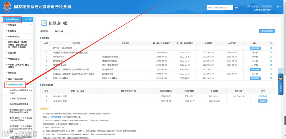Select 更正往期申报 sidebar entry
Image resolution: width=286 pixels, height=139 pixels.
(18, 45)
